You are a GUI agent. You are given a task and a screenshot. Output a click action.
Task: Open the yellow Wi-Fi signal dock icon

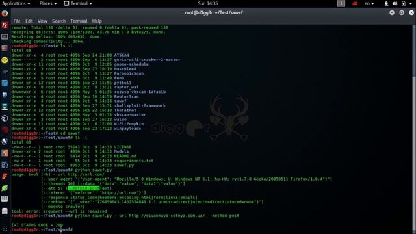[x=5, y=60]
